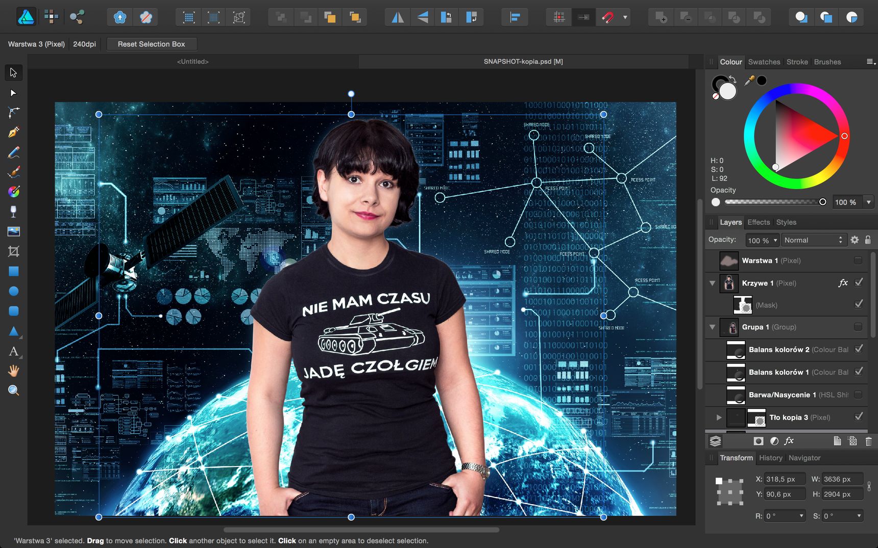Screen dimensions: 878x548
Task: Collapse the Grupa 1 group
Action: coord(713,327)
